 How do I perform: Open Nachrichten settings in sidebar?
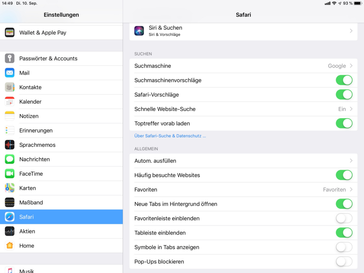[x=34, y=159]
